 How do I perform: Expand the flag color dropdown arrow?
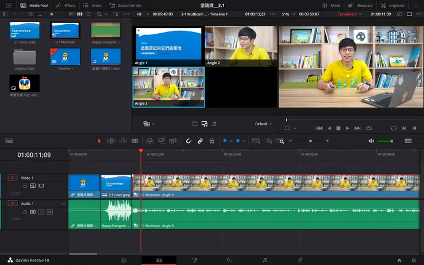tap(230, 140)
